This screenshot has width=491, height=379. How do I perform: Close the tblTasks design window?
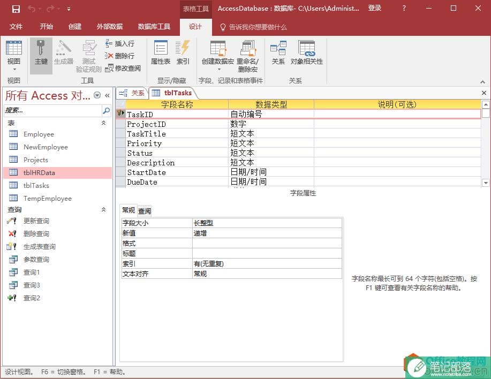[x=484, y=93]
